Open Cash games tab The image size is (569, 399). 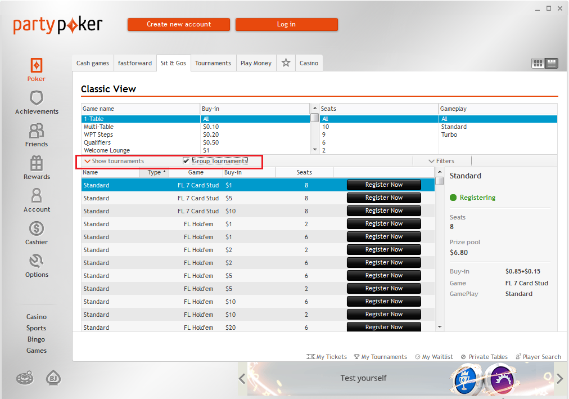pos(93,63)
